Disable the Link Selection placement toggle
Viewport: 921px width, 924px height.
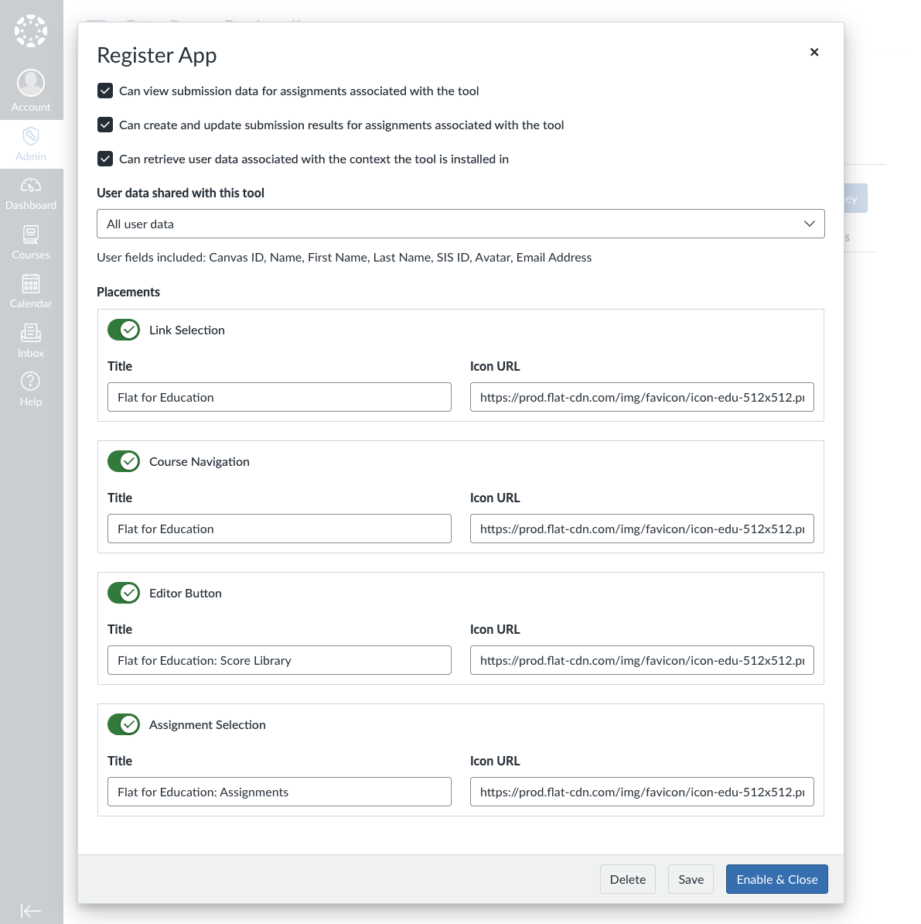tap(124, 330)
